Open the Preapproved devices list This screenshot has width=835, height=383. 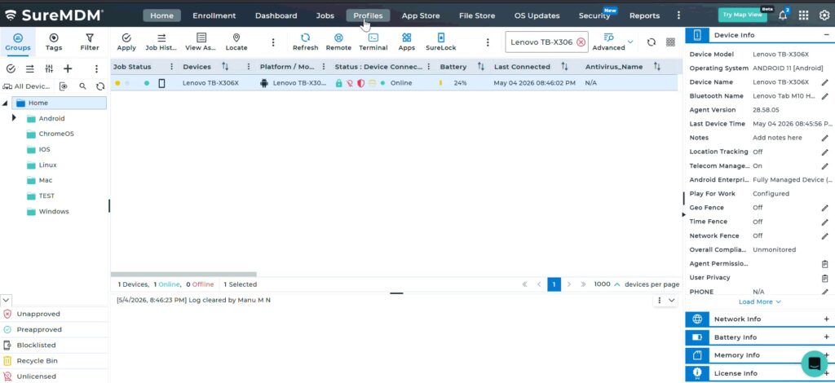pos(39,329)
